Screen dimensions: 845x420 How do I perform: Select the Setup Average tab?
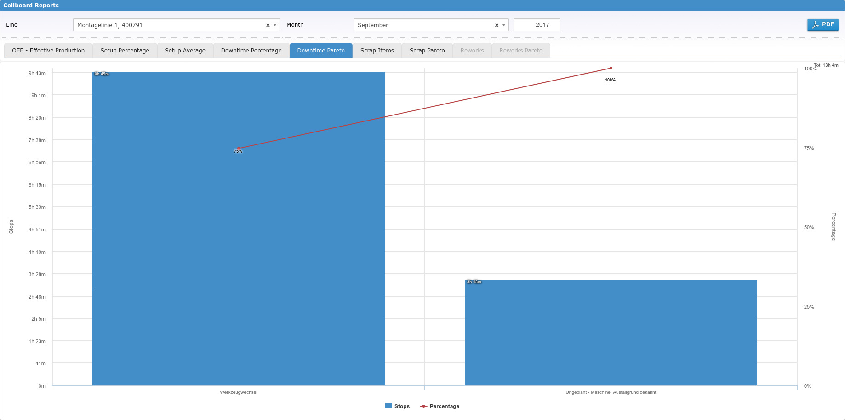click(x=185, y=51)
